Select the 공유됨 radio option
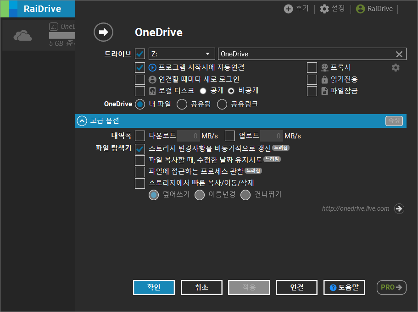Viewport: 418px width, 312px height. pyautogui.click(x=182, y=104)
